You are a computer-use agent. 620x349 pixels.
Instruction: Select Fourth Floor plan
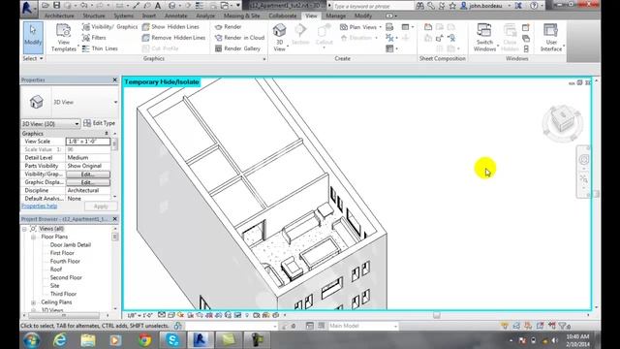pyautogui.click(x=65, y=261)
